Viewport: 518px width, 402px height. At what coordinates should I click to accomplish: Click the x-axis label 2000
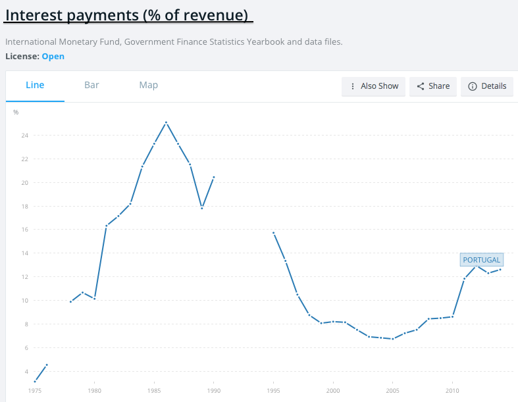[x=333, y=391]
